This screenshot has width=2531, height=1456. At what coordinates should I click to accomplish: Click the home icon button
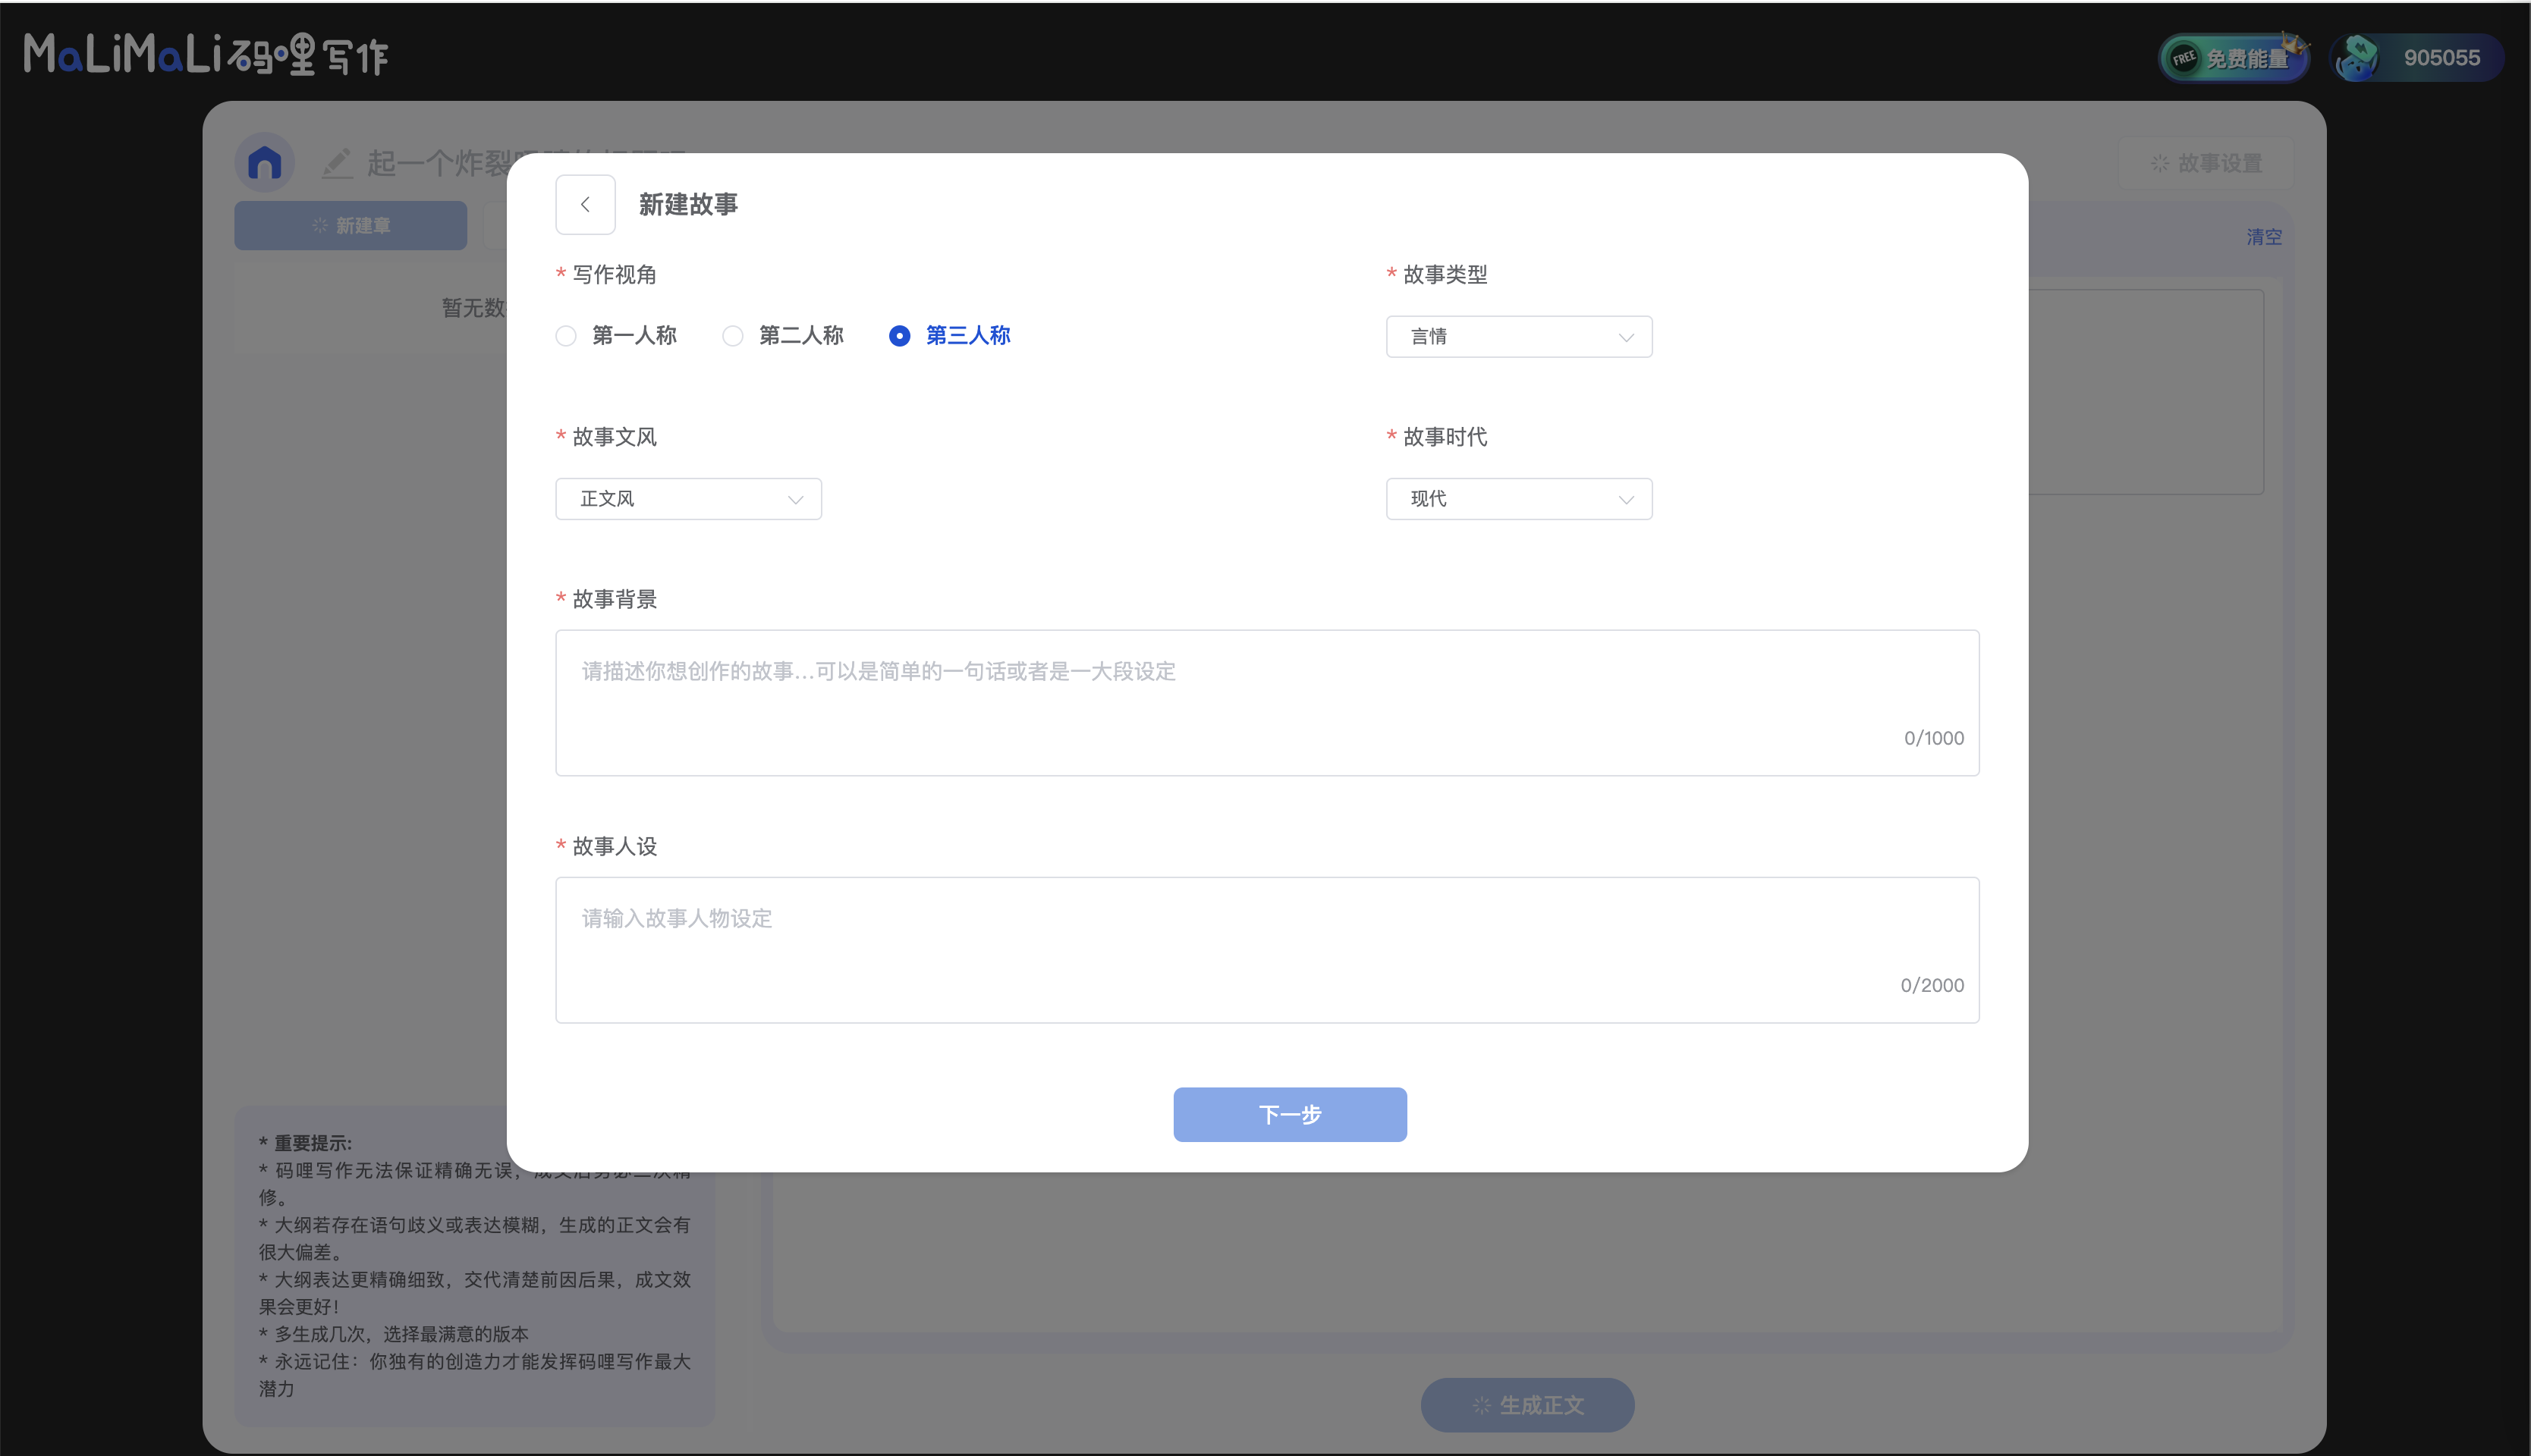tap(264, 162)
